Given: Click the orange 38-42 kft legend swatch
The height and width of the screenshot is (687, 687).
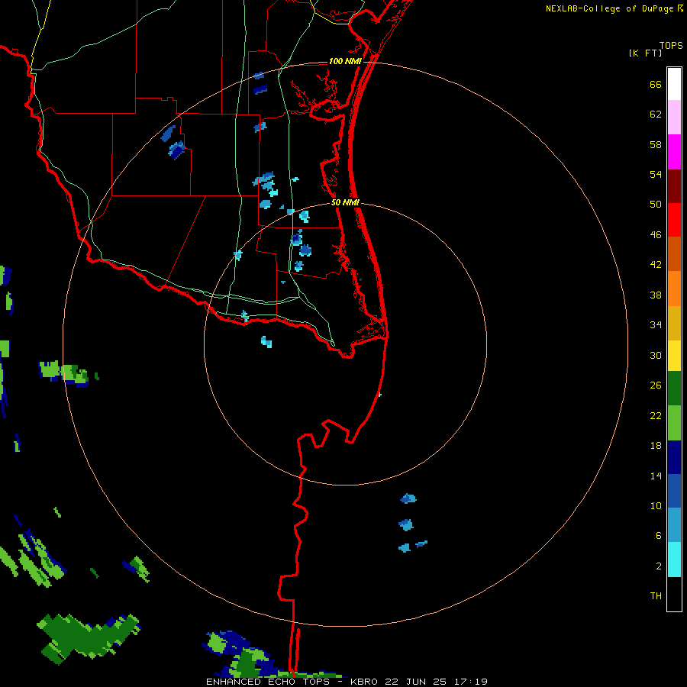Looking at the screenshot, I should [x=674, y=289].
